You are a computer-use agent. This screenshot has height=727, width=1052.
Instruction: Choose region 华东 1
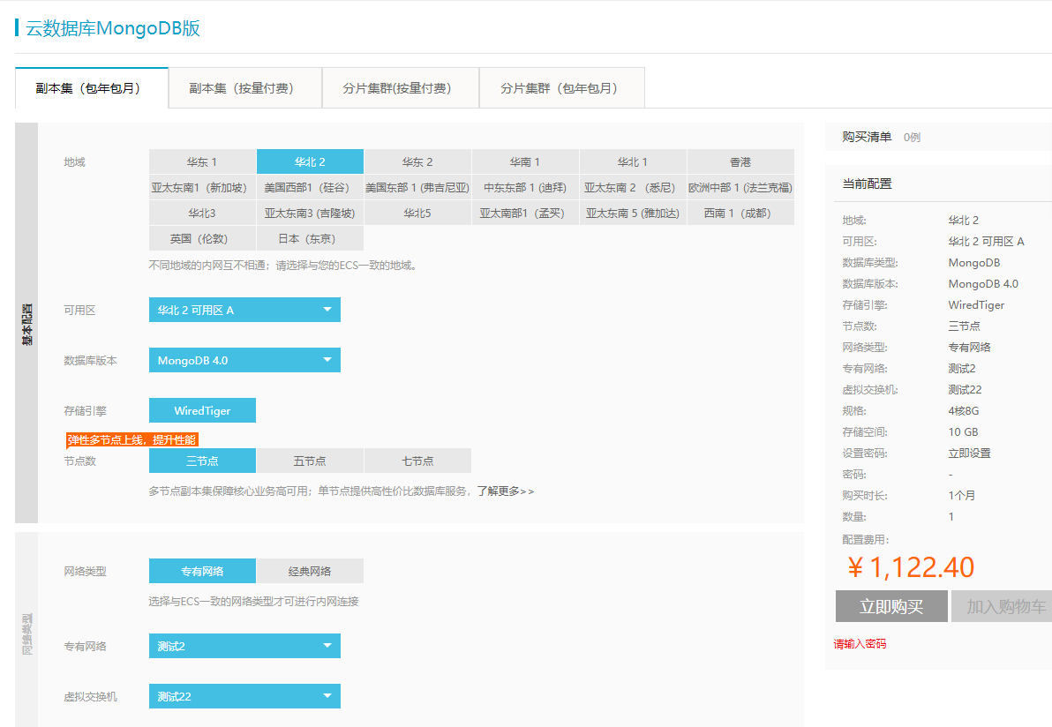click(x=202, y=161)
